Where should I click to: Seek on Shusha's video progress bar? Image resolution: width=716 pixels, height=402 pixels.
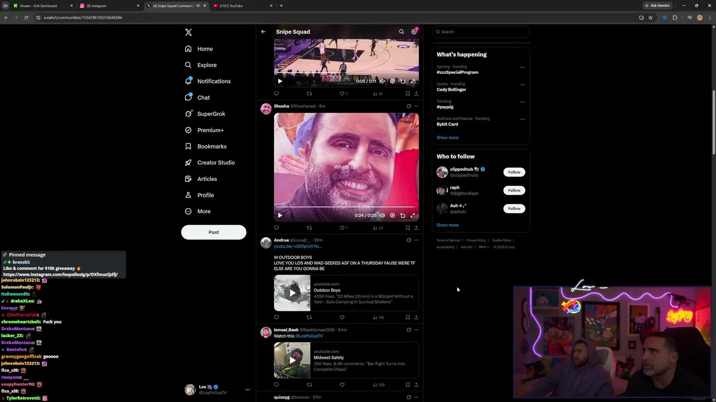click(x=346, y=207)
